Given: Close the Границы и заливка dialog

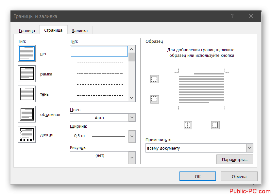Looking at the screenshot, I should click(251, 16).
